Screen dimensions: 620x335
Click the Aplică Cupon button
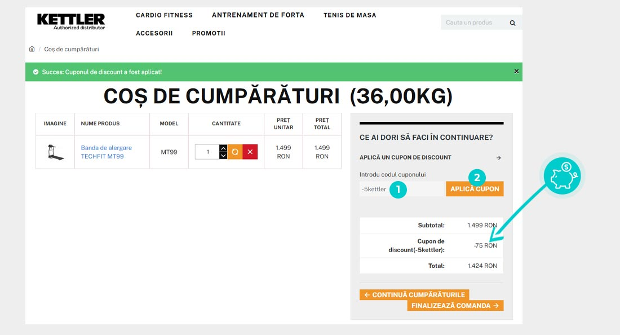475,189
